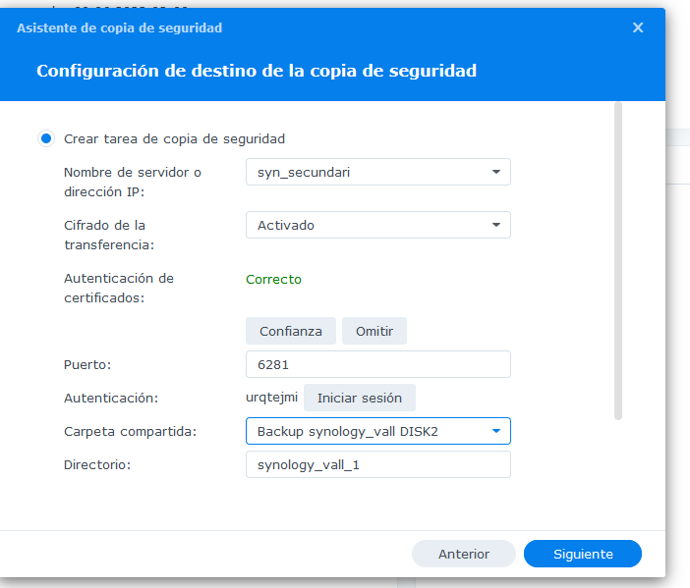Viewport: 690px width, 588px height.
Task: Click the Autenticación de certificados label
Action: point(118,288)
